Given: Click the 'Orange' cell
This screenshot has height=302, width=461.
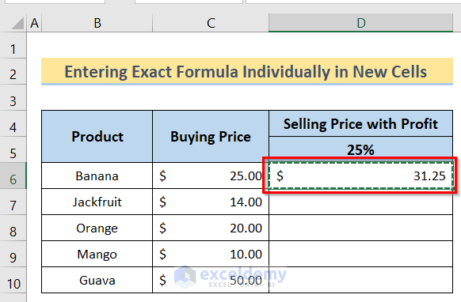Looking at the screenshot, I should pyautogui.click(x=97, y=228).
